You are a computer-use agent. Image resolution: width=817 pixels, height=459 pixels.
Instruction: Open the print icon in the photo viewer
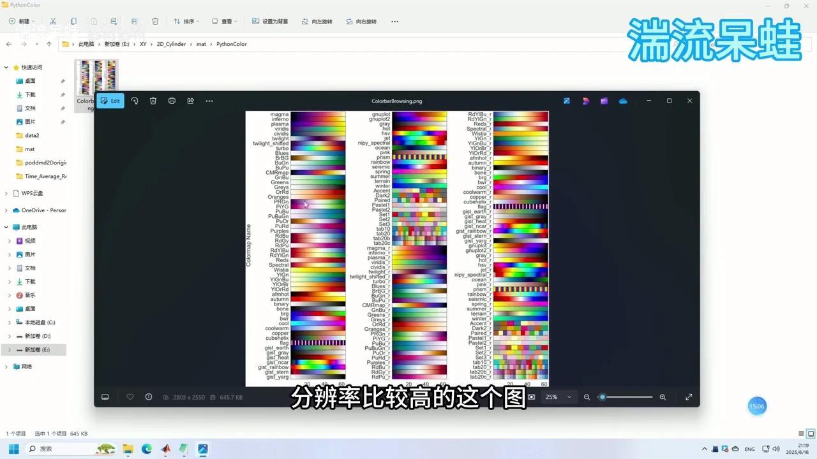pos(172,101)
